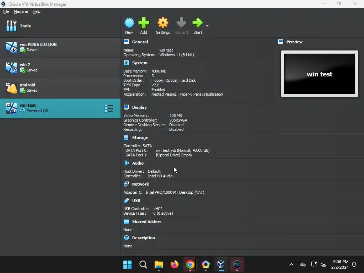This screenshot has width=364, height=273.
Task: Open Settings with the orange gear icon
Action: tap(163, 23)
